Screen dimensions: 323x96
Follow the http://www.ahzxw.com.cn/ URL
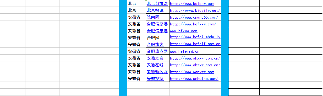click(x=195, y=65)
